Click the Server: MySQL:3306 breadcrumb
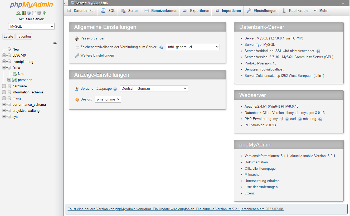The width and height of the screenshot is (350, 216). (92, 3)
